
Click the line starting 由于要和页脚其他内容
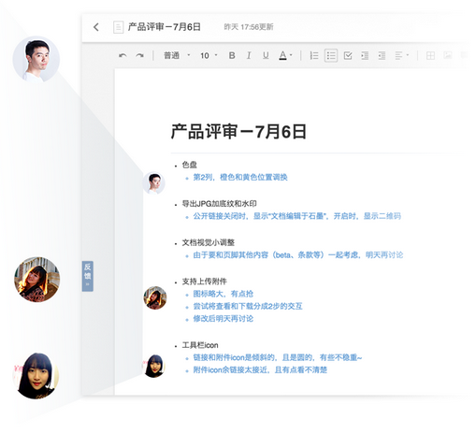pos(298,254)
